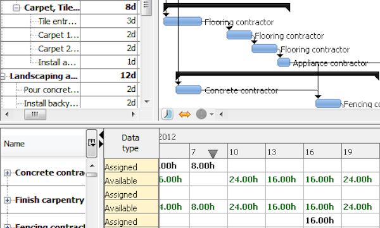This screenshot has height=228, width=380.
Task: Click the 3d duration cell of Tile entr...
Action: [x=108, y=21]
